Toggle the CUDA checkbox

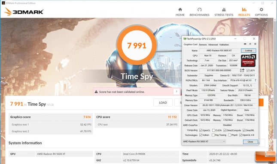(x=213, y=130)
